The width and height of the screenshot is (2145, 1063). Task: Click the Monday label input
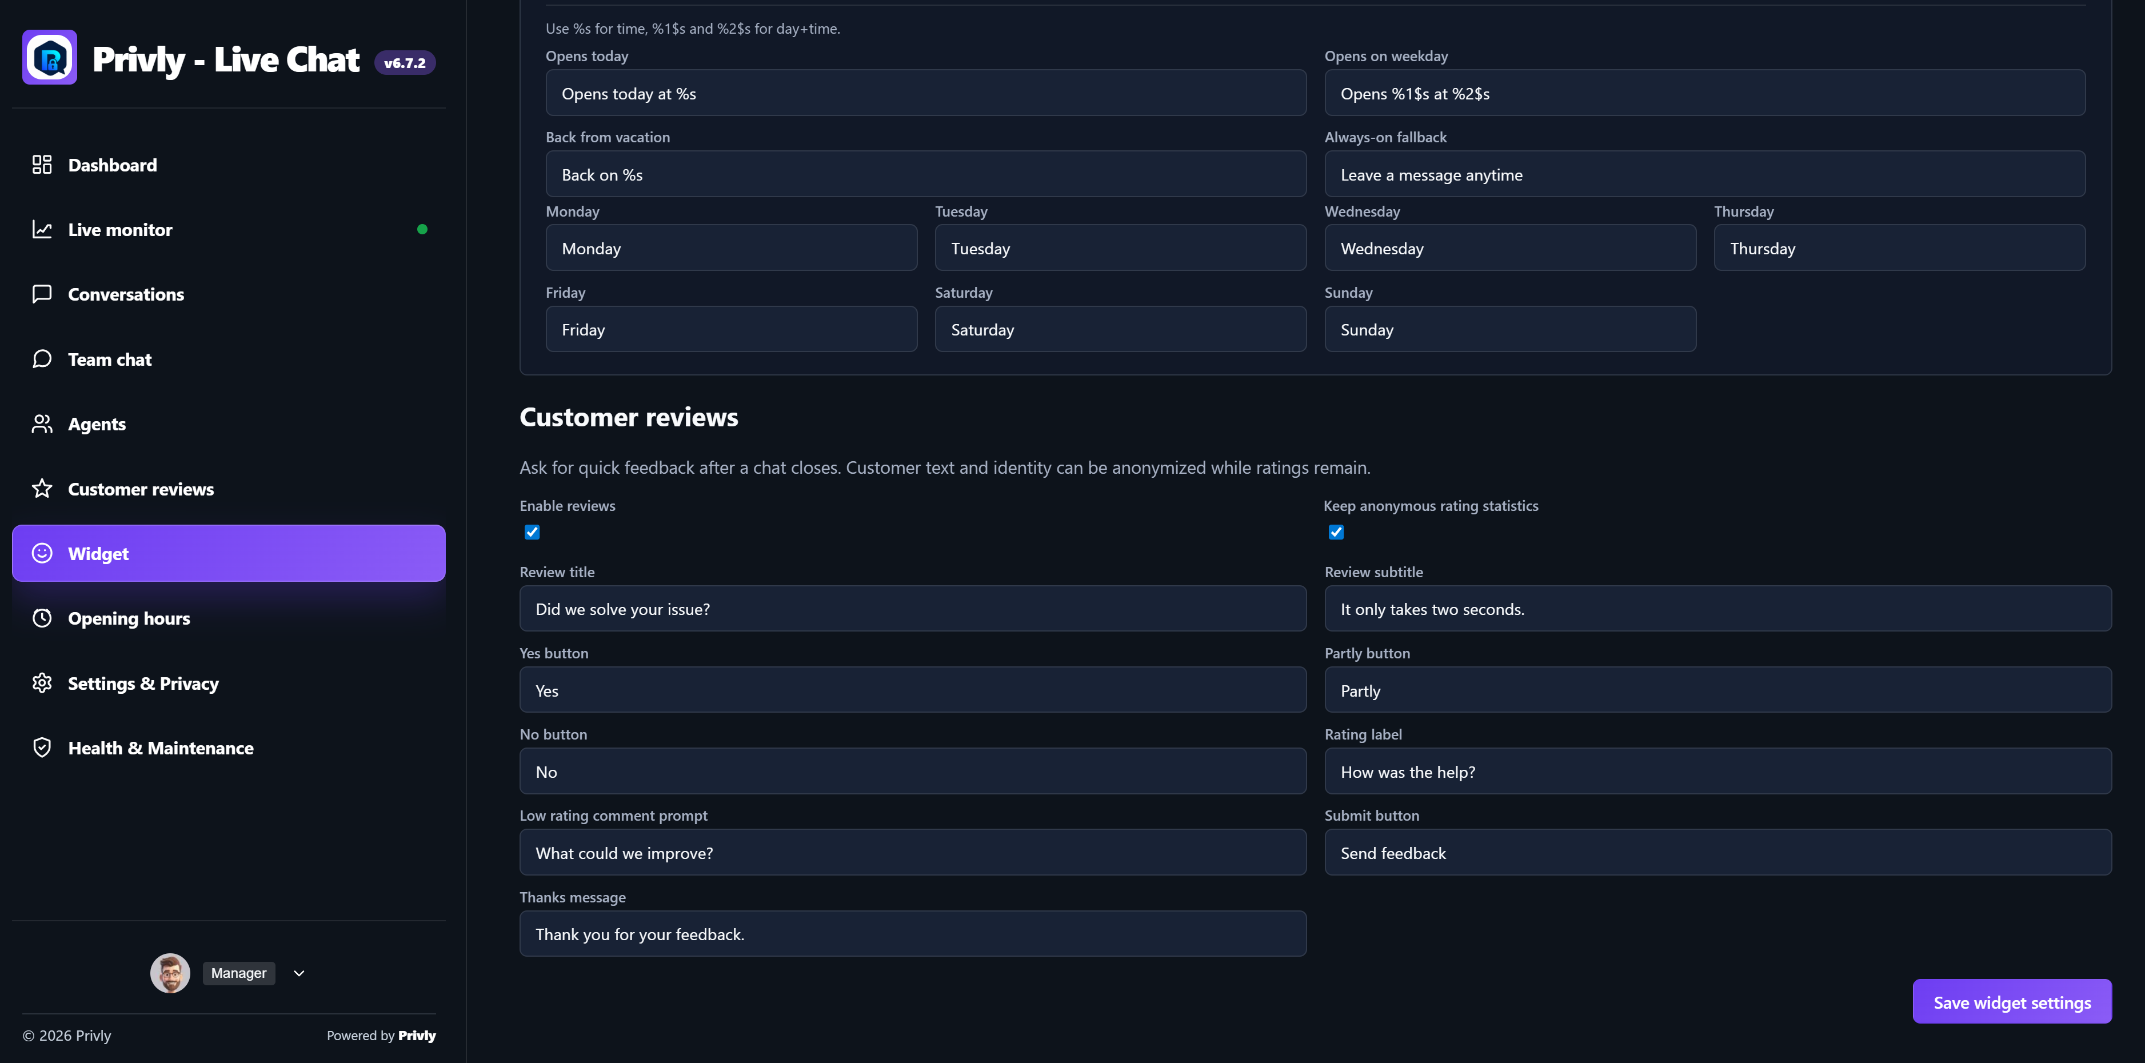coord(731,248)
